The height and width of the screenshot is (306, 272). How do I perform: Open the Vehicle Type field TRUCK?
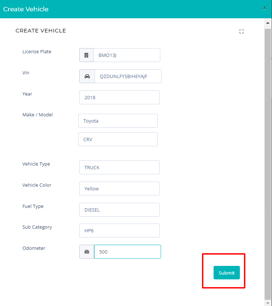pyautogui.click(x=119, y=167)
